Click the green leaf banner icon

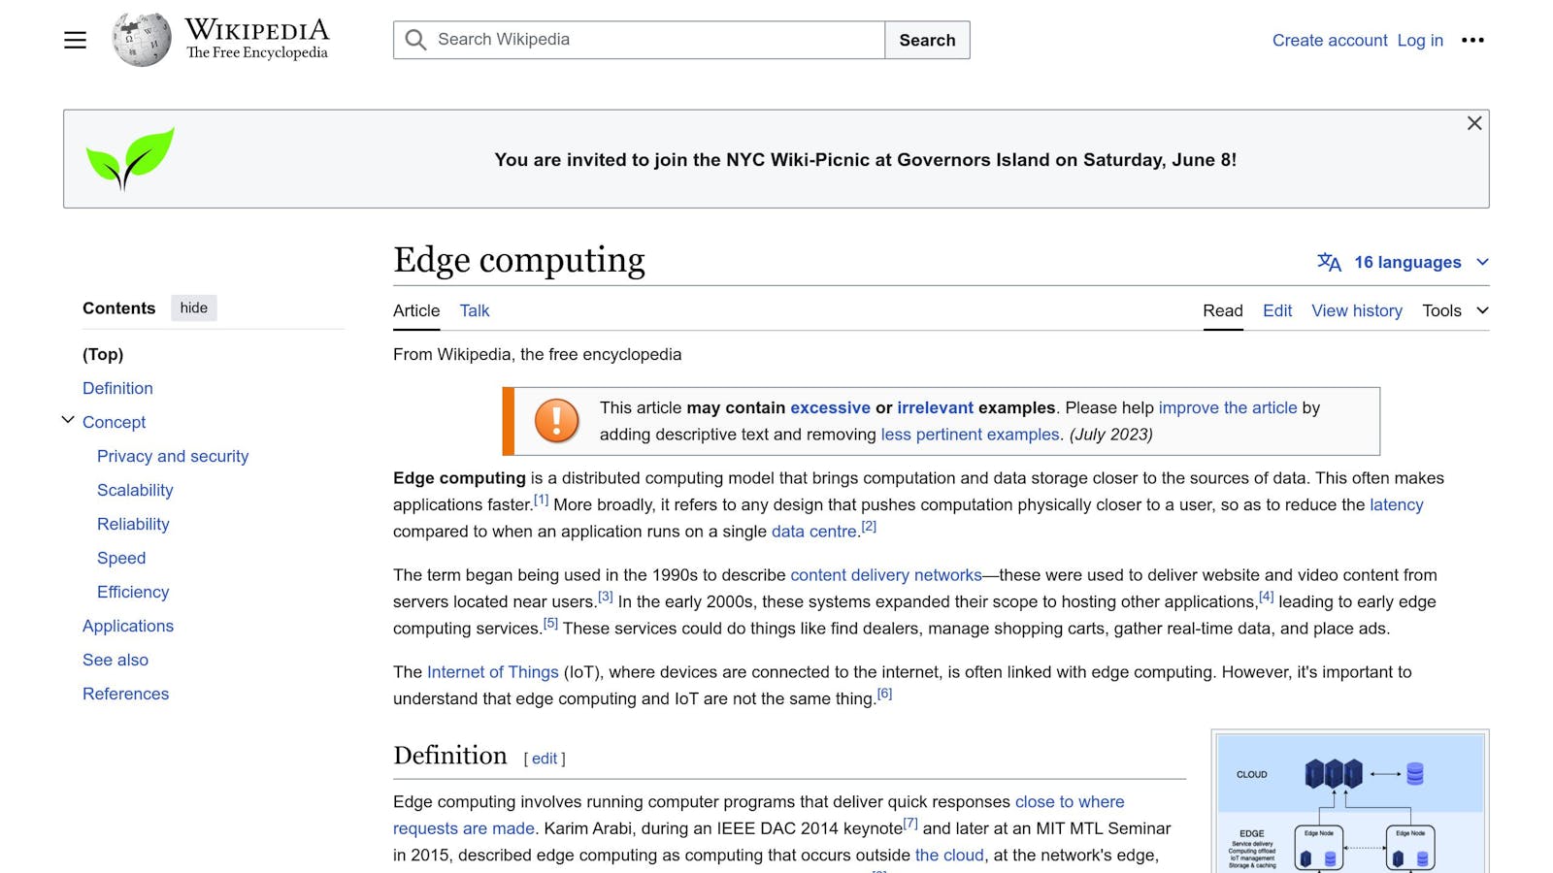tap(130, 158)
